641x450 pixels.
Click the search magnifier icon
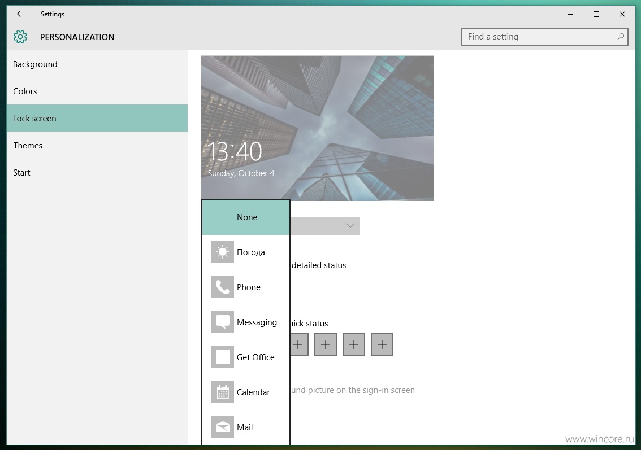click(x=620, y=37)
